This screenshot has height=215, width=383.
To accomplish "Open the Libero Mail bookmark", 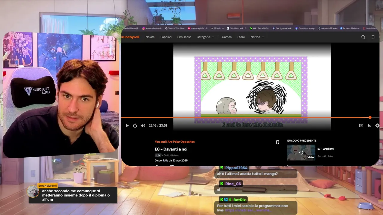I will pos(237,28).
